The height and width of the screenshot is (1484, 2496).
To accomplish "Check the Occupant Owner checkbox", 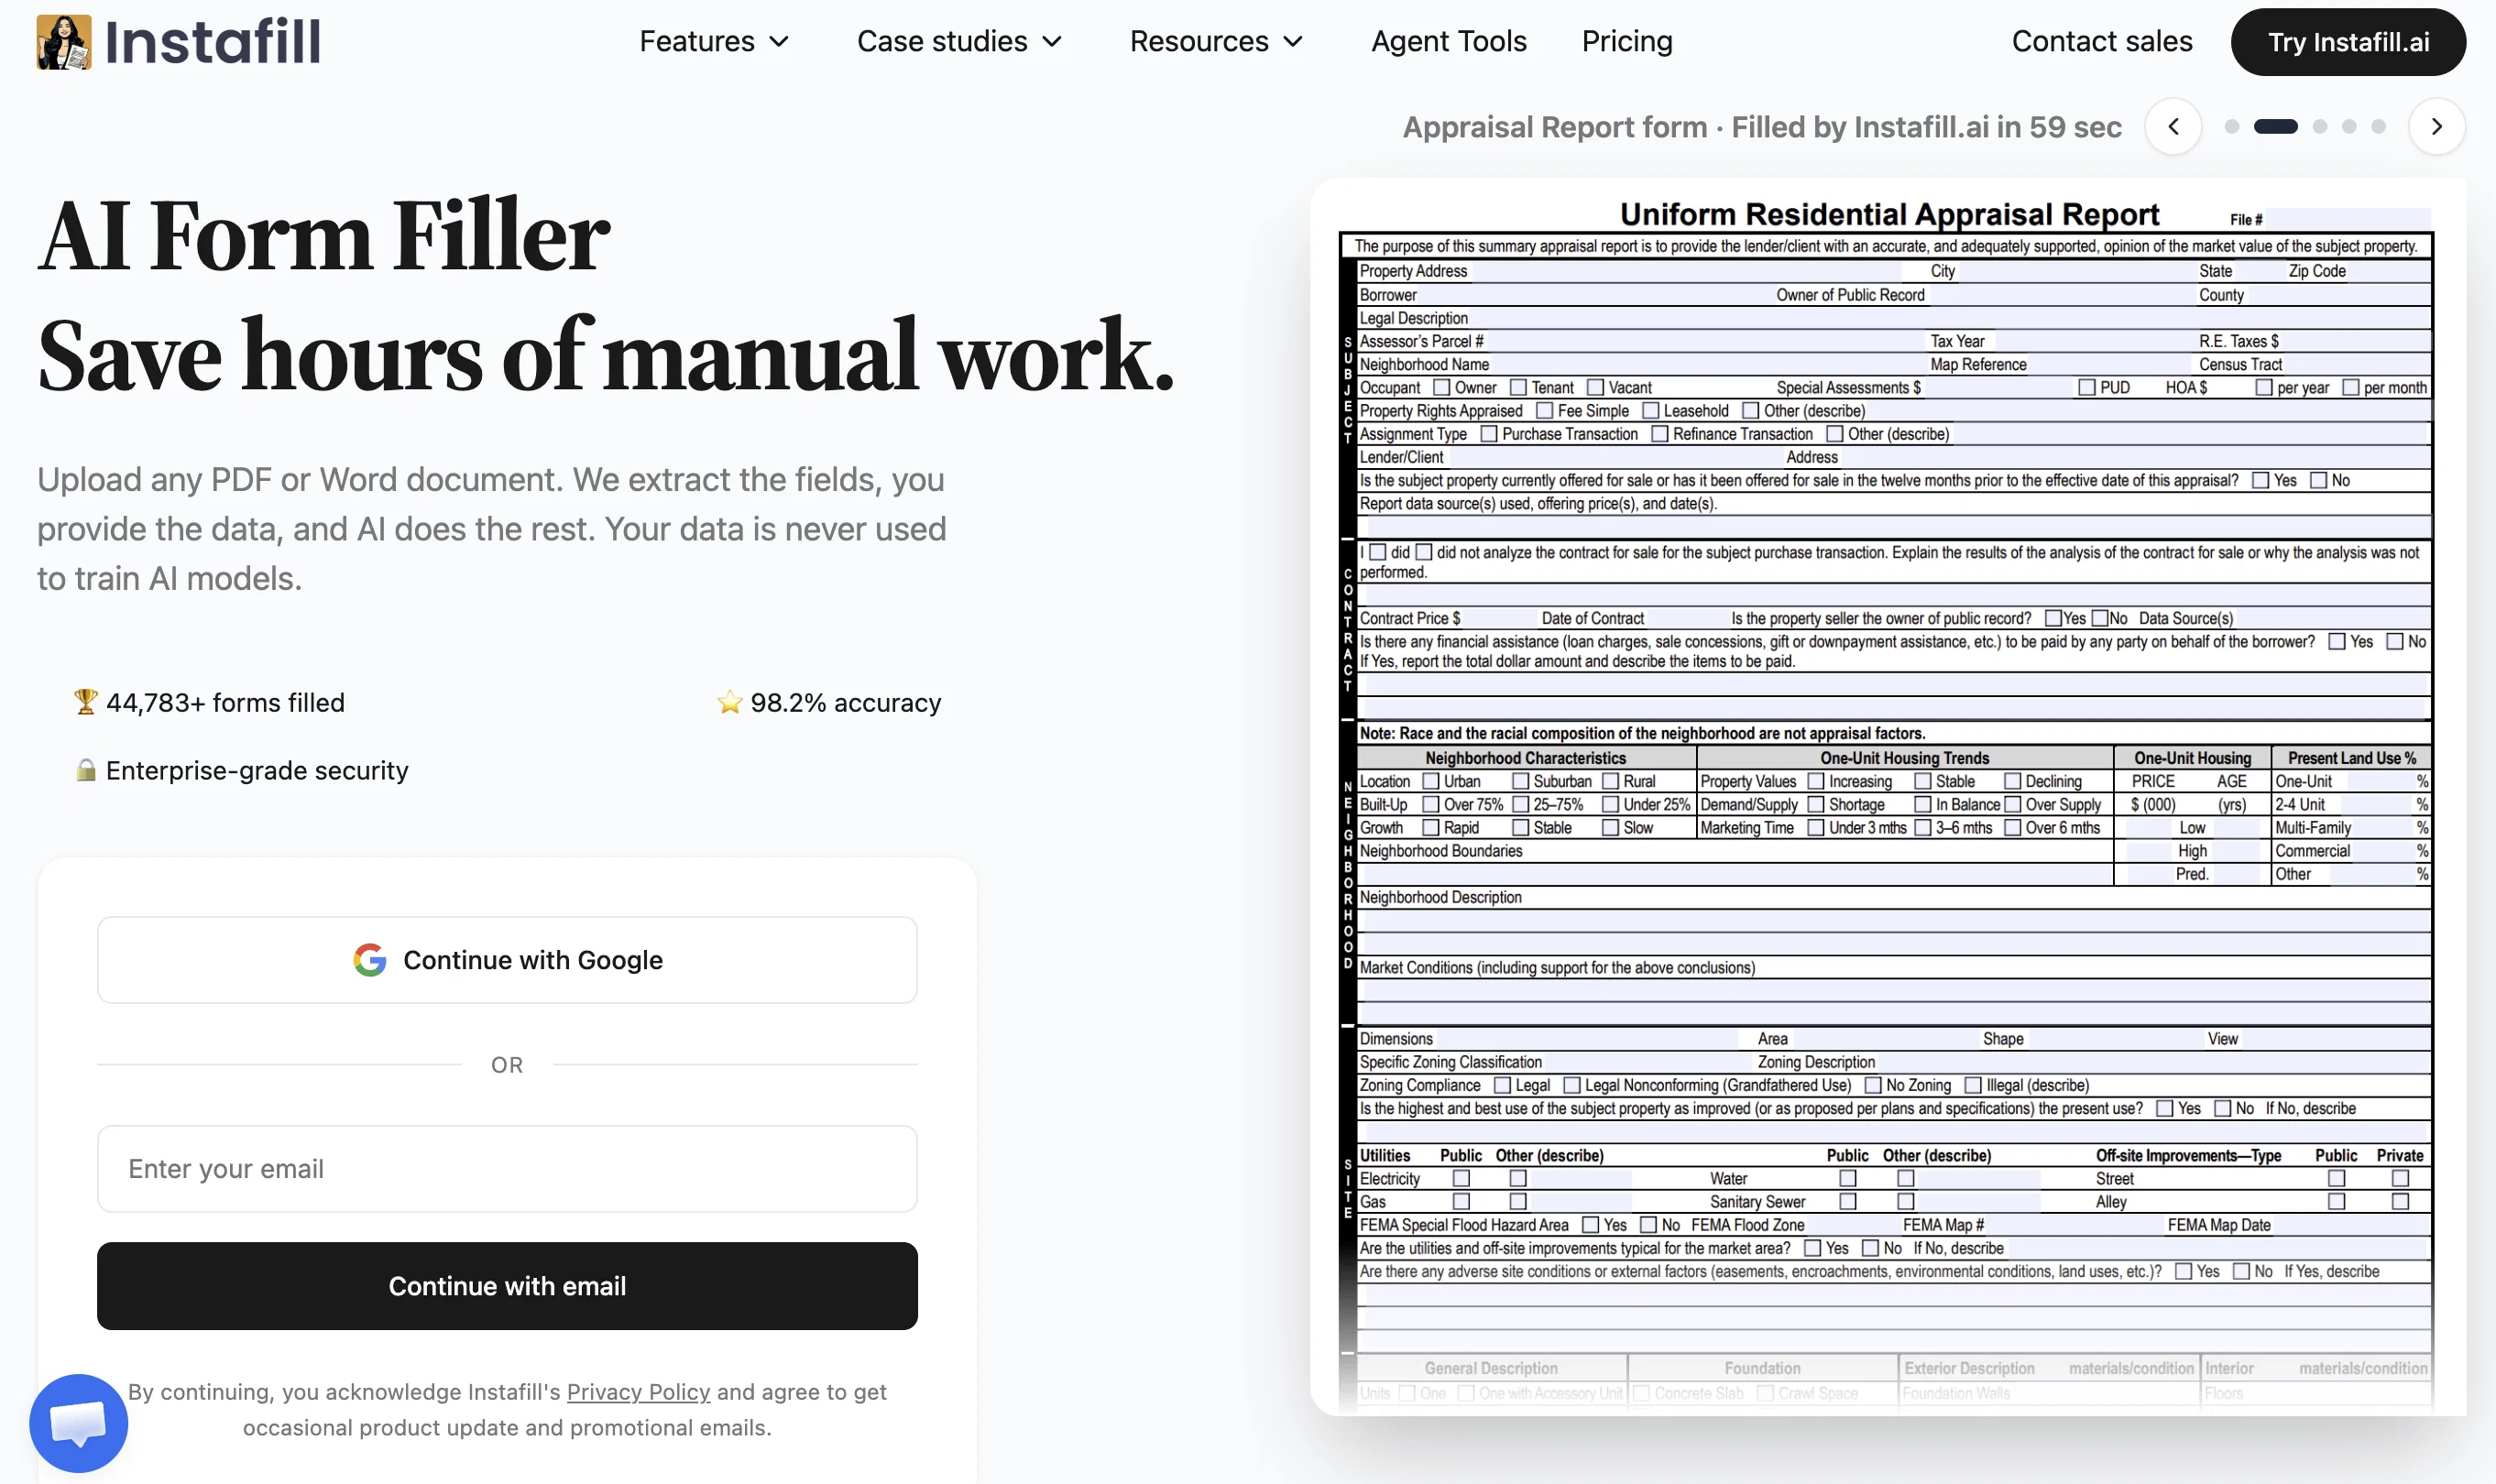I will (x=1441, y=388).
